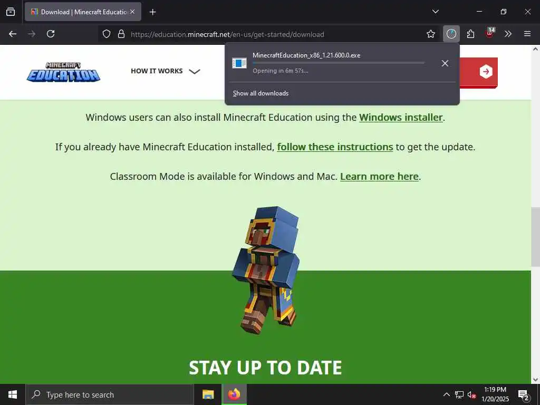
Task: Click the uBlock extension icon with badge 14
Action: coord(489,33)
